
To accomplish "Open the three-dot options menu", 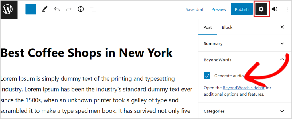I will [x=287, y=9].
